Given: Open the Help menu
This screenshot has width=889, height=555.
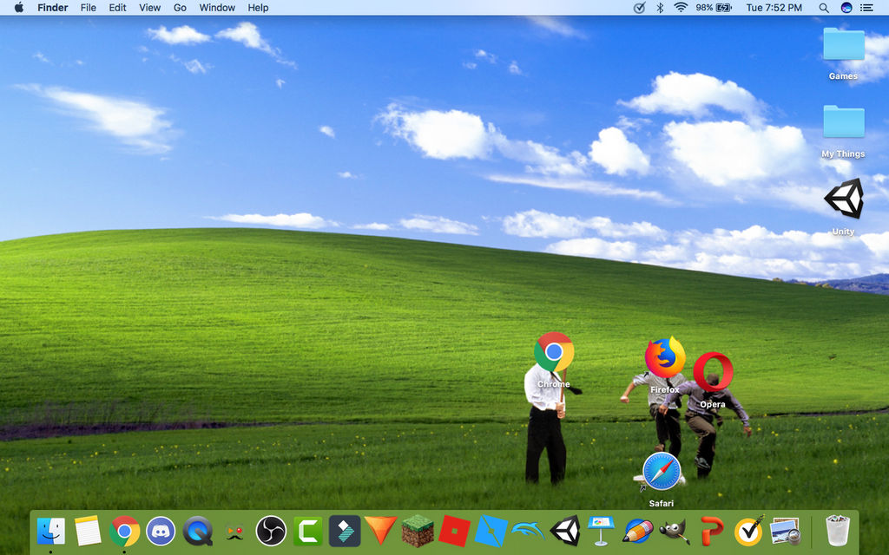Looking at the screenshot, I should coord(258,7).
